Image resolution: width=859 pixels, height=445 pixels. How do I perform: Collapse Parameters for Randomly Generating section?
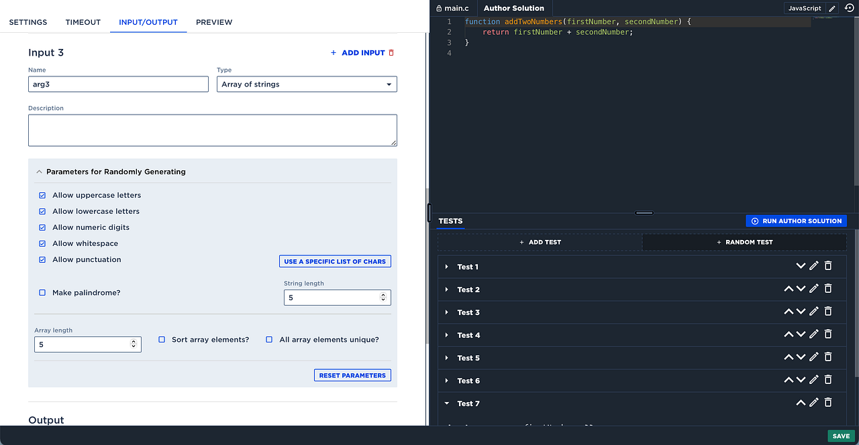(x=39, y=172)
